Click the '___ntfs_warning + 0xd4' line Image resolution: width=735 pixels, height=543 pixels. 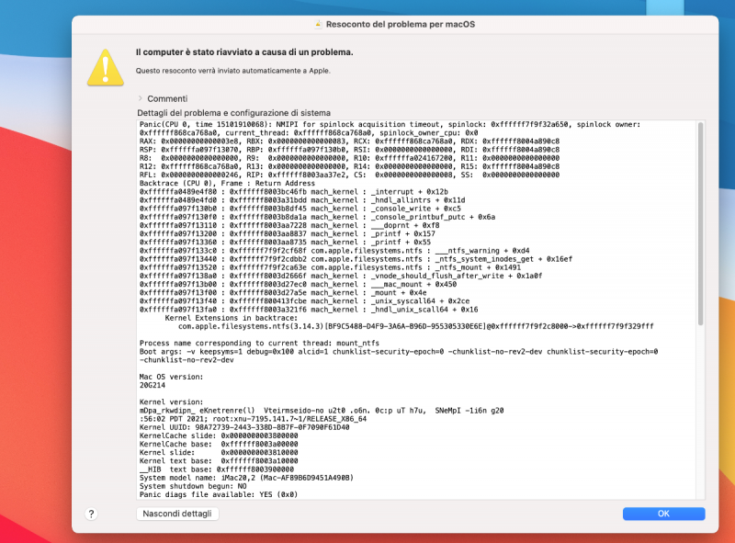[334, 251]
